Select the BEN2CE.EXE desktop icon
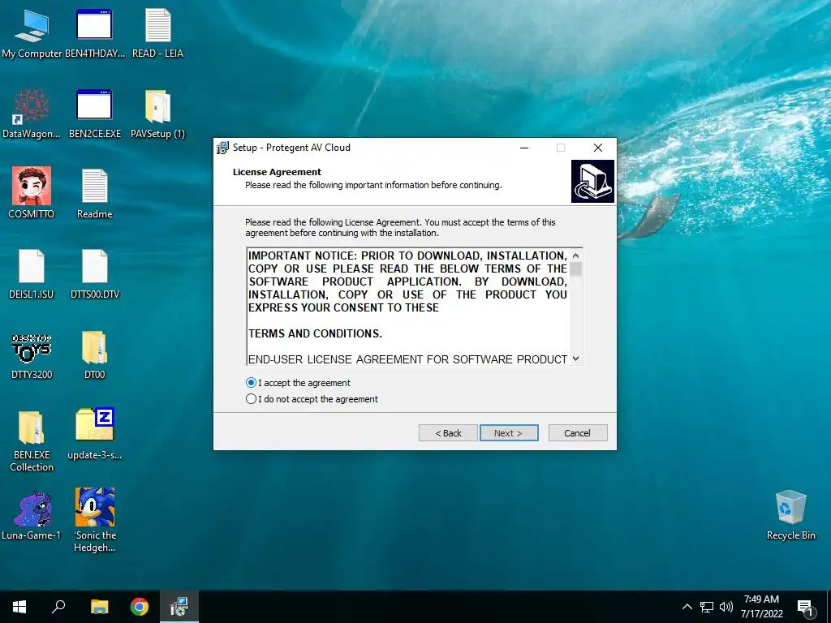This screenshot has height=623, width=831. pyautogui.click(x=95, y=114)
